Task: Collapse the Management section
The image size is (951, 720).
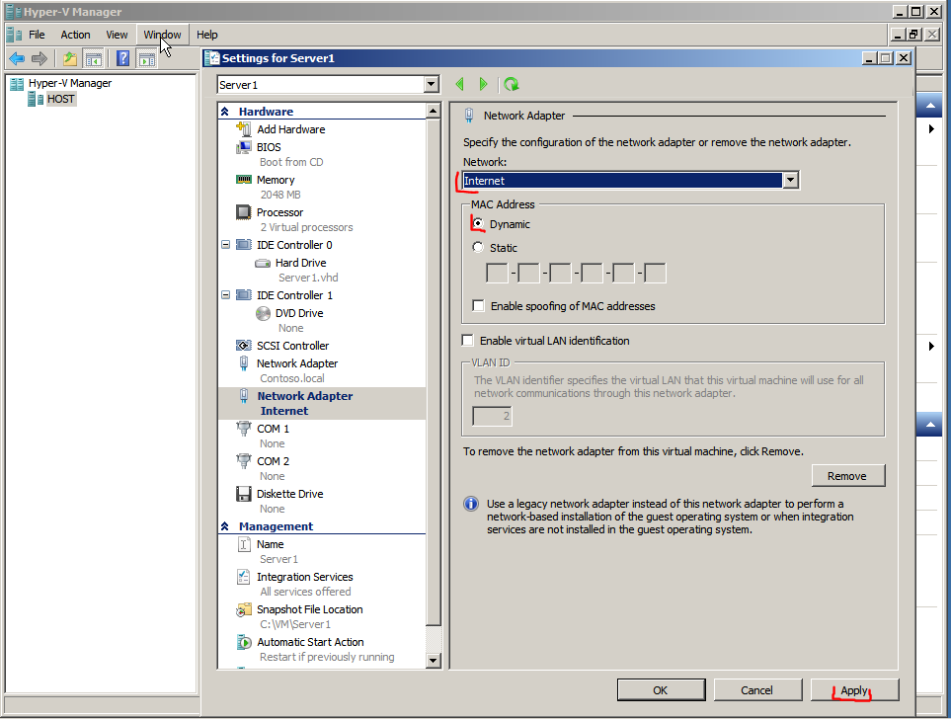Action: click(x=225, y=526)
